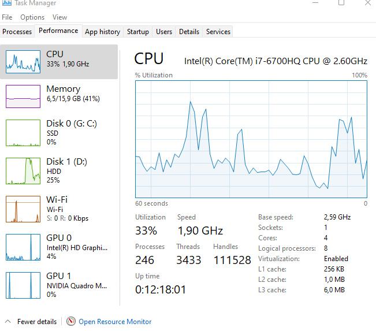Select the CPU mini graph thumbnail

click(23, 61)
